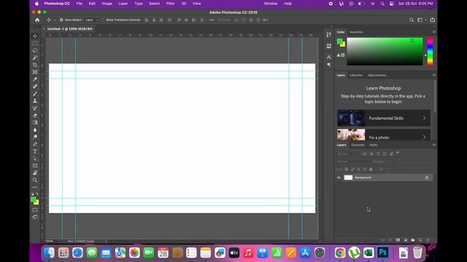Select the Brush tool
Viewport: 467px width, 262px height.
click(x=35, y=94)
